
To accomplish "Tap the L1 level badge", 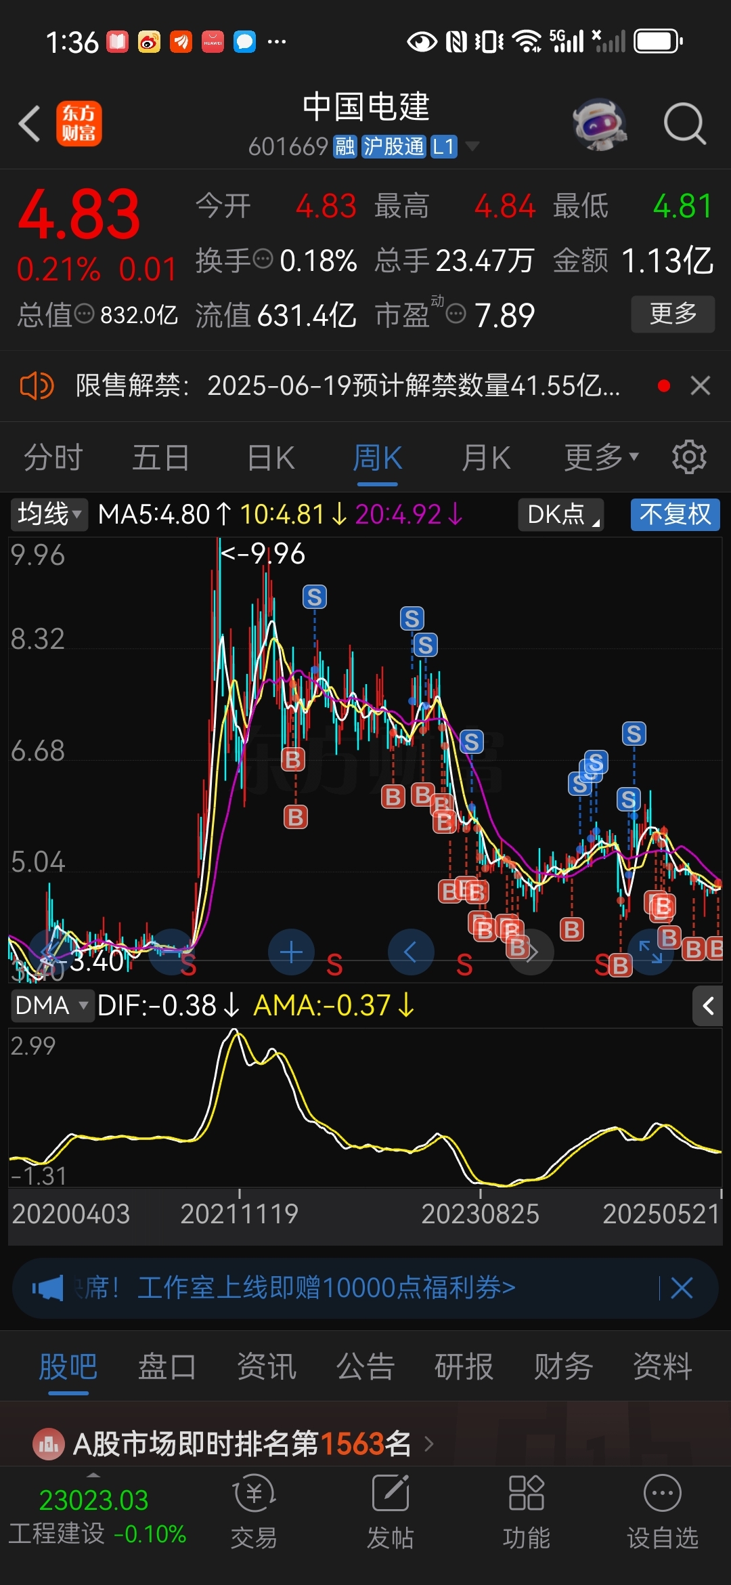I will click(443, 146).
